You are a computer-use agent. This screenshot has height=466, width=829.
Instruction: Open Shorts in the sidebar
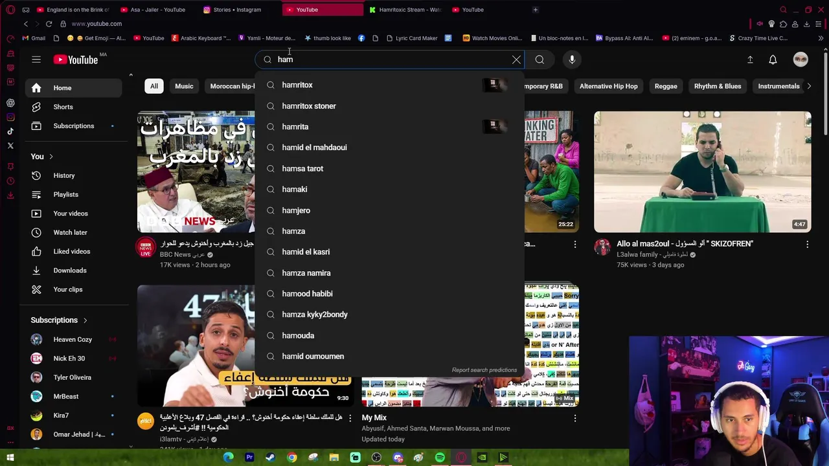click(x=73, y=107)
